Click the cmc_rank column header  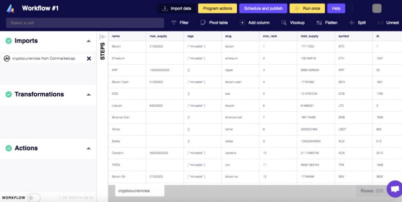pyautogui.click(x=278, y=36)
